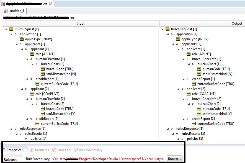Open the Error Log tab
Image resolution: width=245 pixels, height=163 pixels.
coord(61,150)
